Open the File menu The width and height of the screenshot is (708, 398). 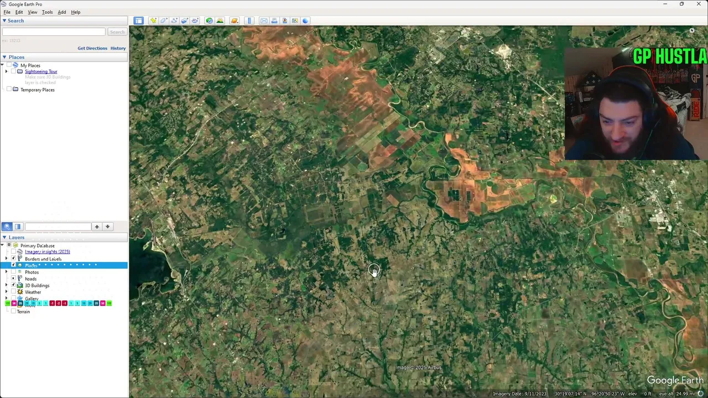(x=7, y=12)
